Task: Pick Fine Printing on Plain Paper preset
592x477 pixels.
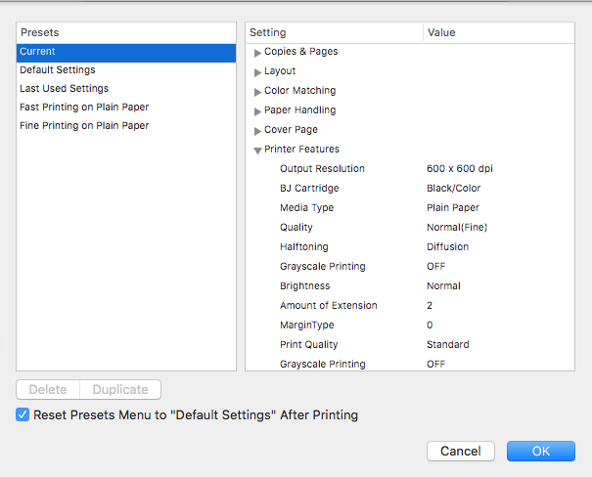Action: point(126,126)
